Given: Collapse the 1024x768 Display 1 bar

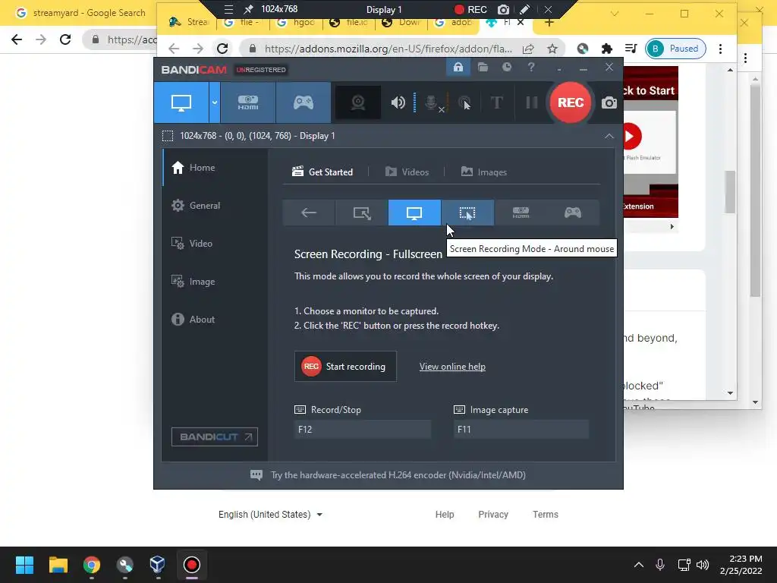Looking at the screenshot, I should point(609,136).
